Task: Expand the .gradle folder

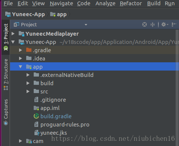Action: [x=21, y=50]
